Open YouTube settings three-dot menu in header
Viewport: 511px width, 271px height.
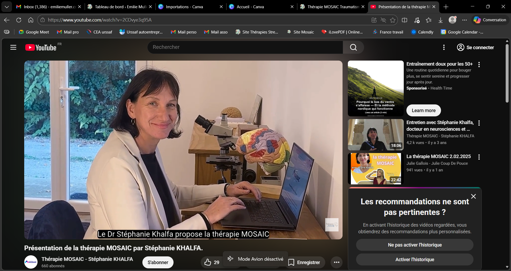(x=444, y=47)
